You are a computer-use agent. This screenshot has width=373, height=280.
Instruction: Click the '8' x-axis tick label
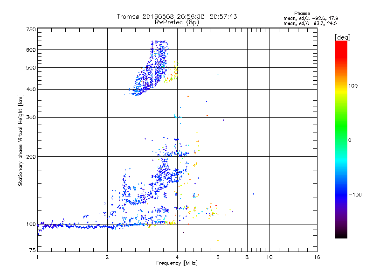click(247, 257)
